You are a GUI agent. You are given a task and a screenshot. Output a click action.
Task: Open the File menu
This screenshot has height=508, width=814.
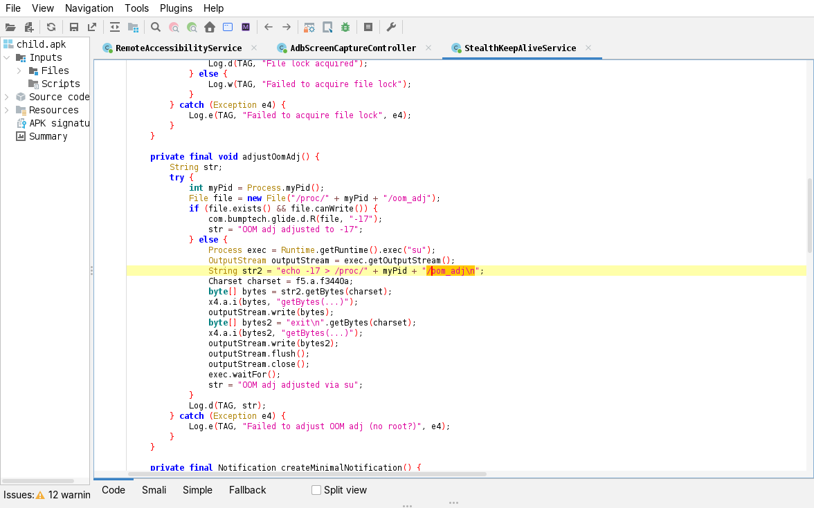click(13, 8)
